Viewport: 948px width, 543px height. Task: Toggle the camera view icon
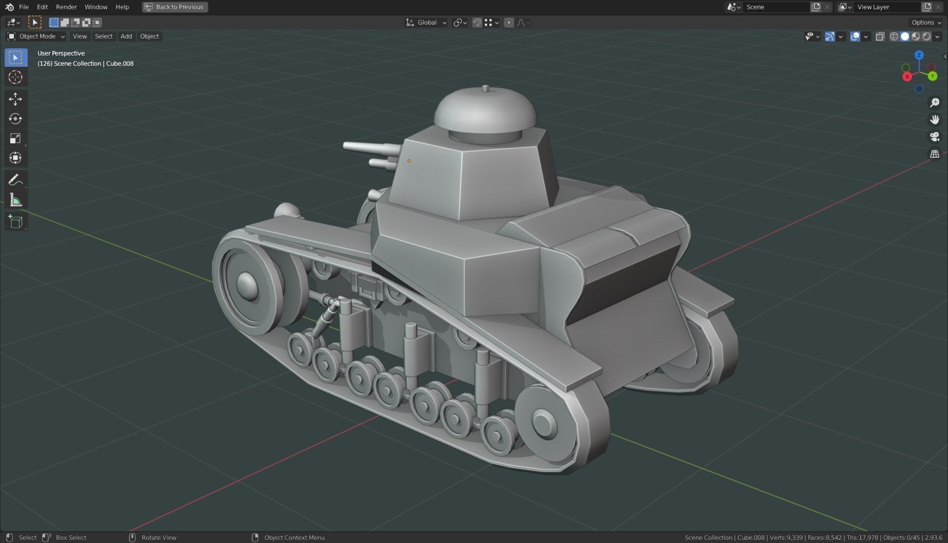tap(935, 137)
